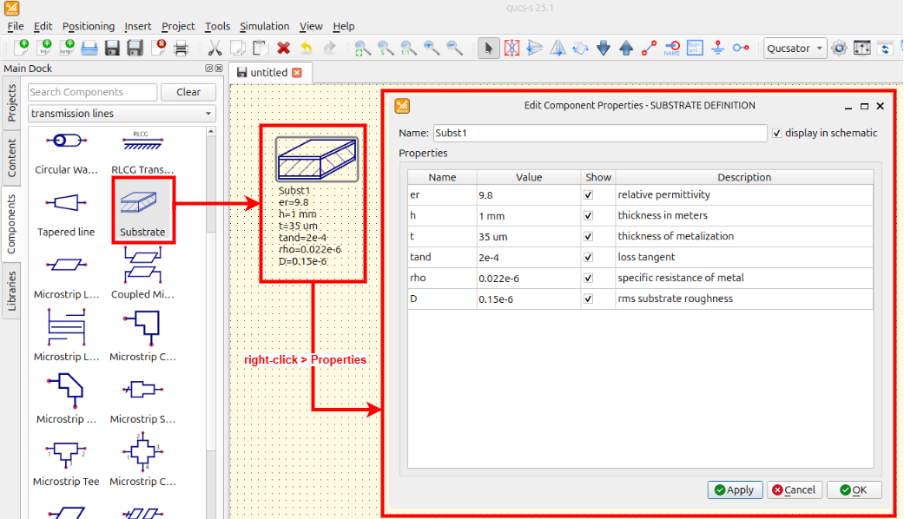Click the grey Redo arrow icon
Image resolution: width=904 pixels, height=519 pixels.
point(329,48)
